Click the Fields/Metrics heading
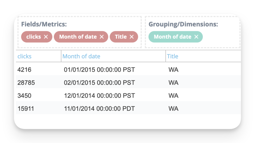This screenshot has width=255, height=143. [44, 24]
